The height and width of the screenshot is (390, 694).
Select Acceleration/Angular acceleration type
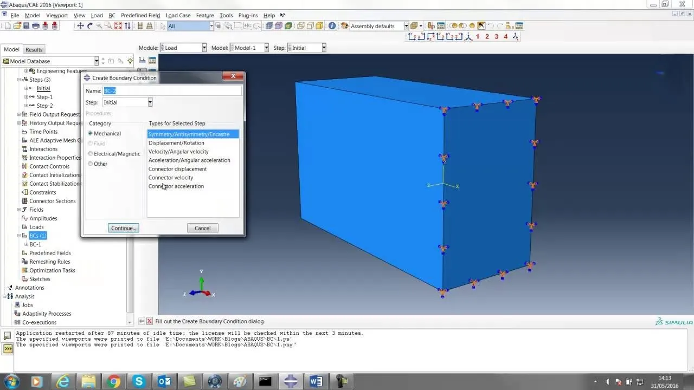(x=189, y=160)
